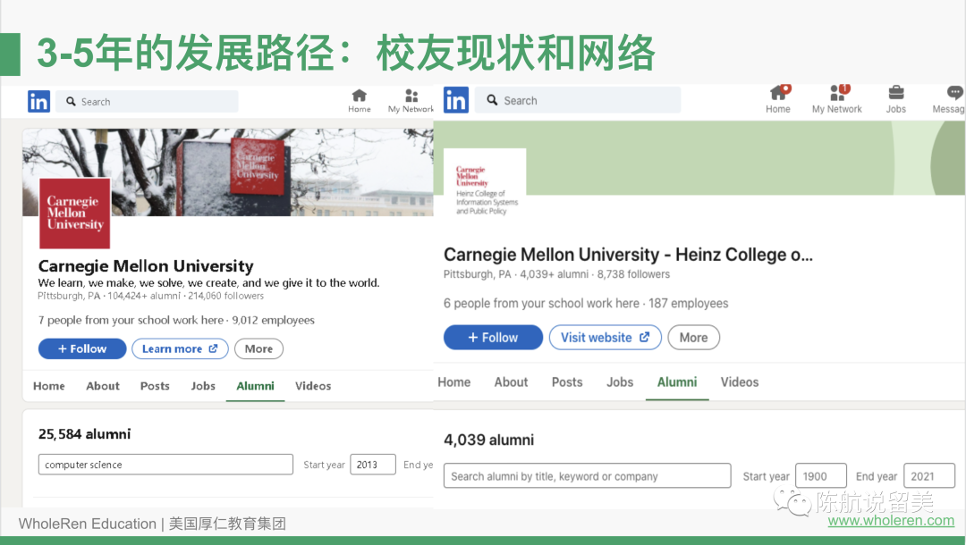Expand the More menu on Heinz page
Viewport: 966px width, 545px height.
(693, 338)
